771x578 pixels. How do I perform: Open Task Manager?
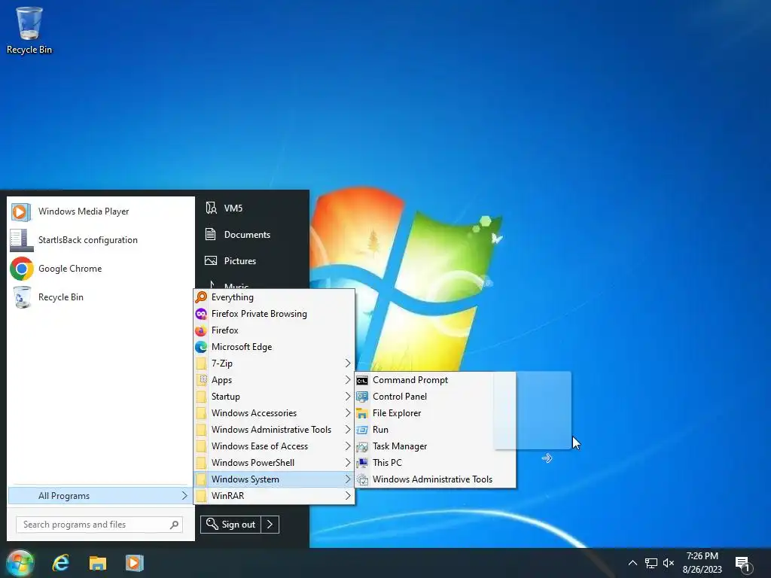point(435,446)
